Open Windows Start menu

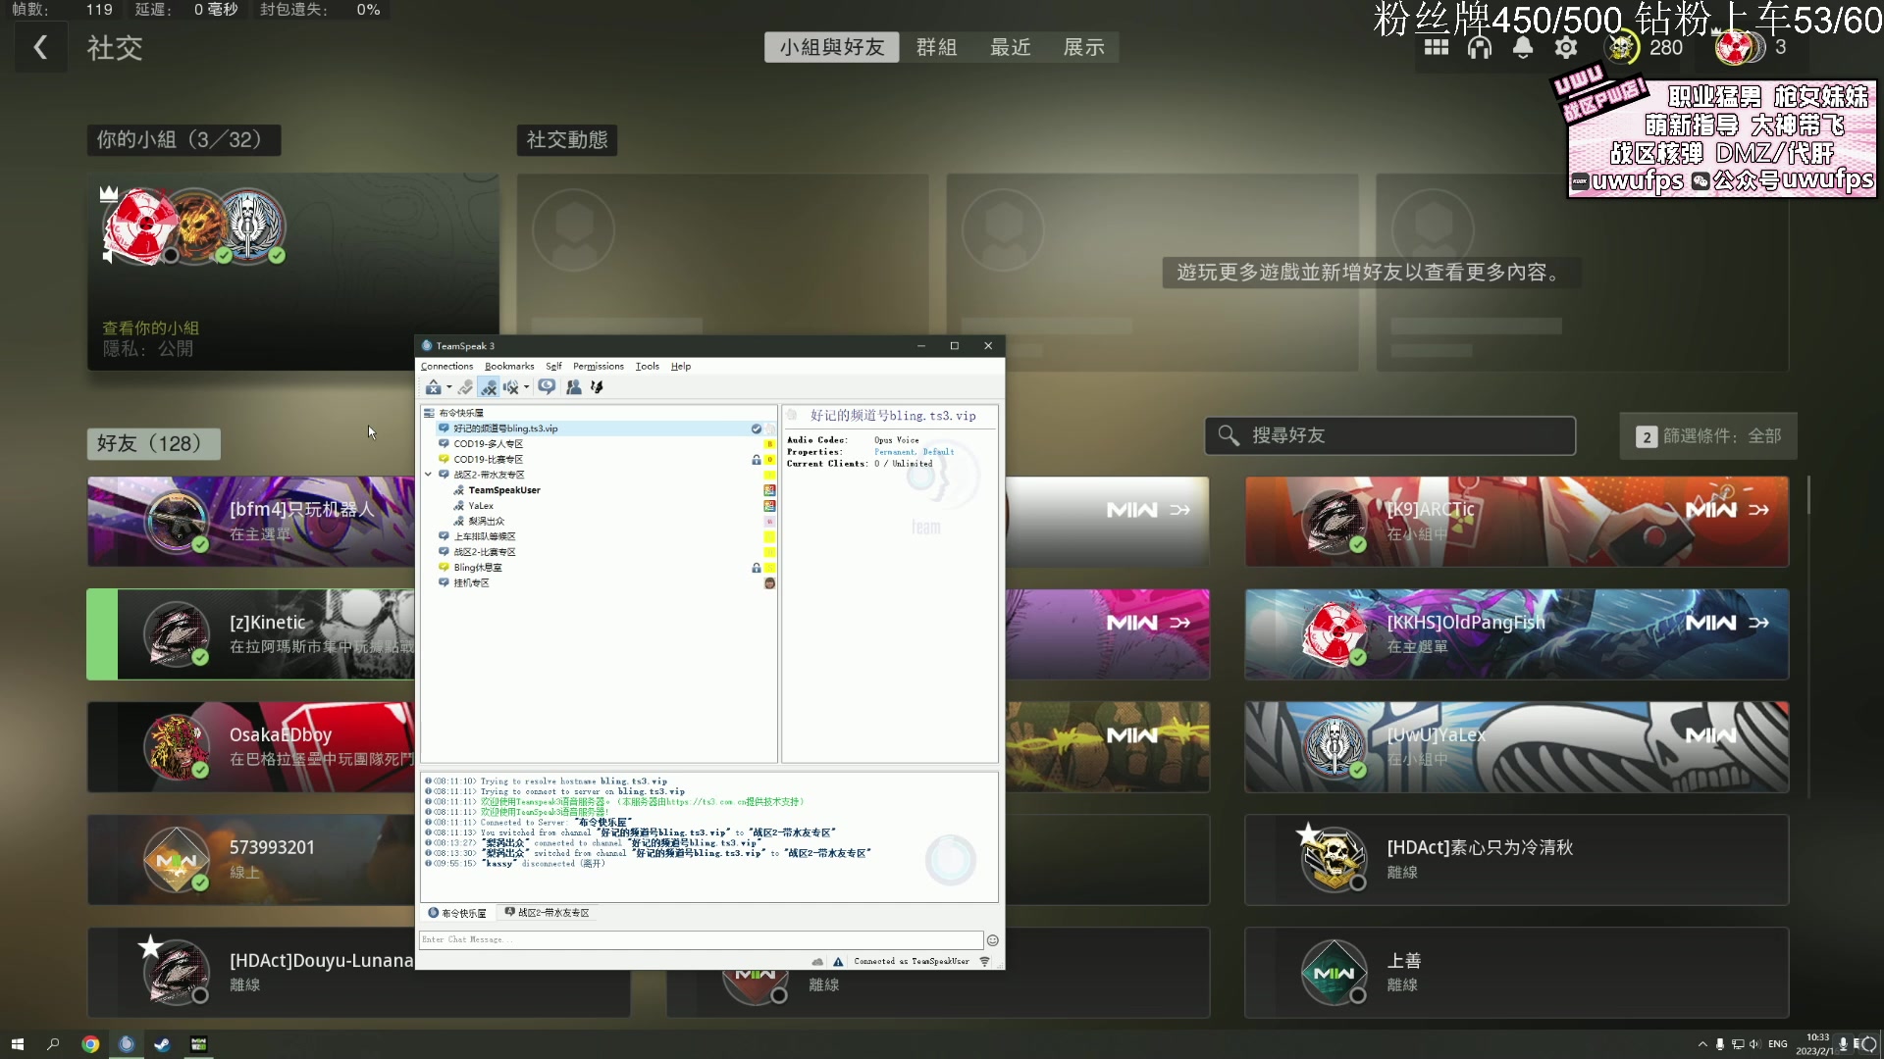coord(17,1044)
